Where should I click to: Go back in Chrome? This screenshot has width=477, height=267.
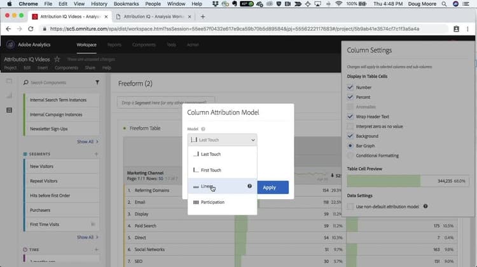[8, 29]
